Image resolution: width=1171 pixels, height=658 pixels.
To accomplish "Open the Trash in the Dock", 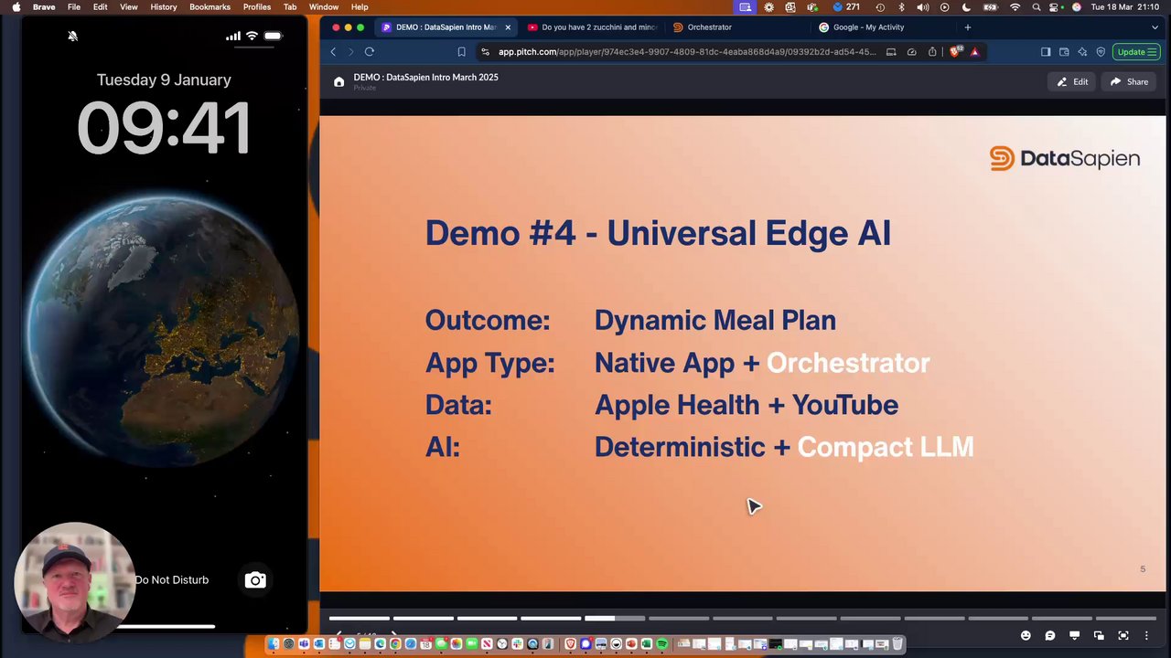I will [x=898, y=644].
